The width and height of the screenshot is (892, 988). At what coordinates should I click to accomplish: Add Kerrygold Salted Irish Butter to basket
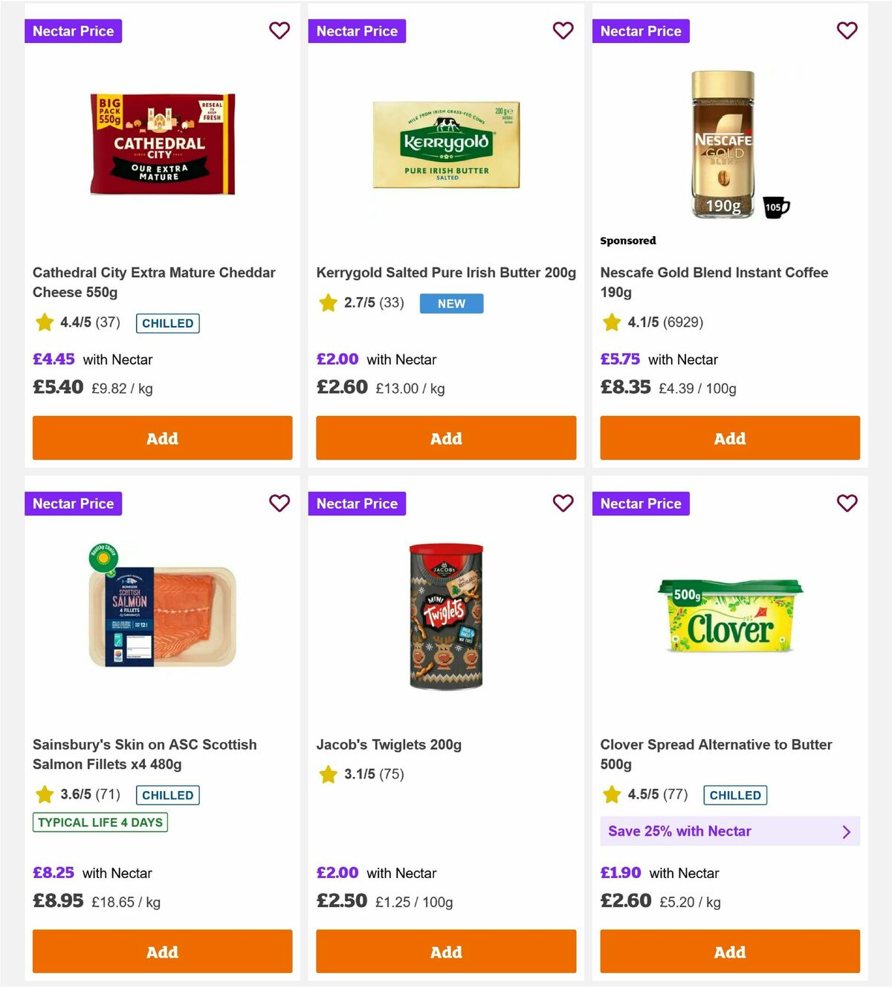(x=446, y=438)
